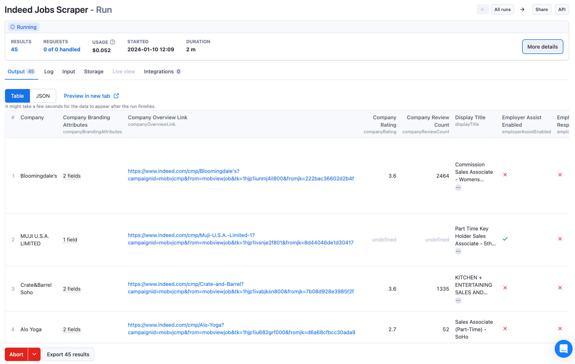This screenshot has width=575, height=364.
Task: Open the chat bubble in the bottom right corner
Action: point(563,349)
